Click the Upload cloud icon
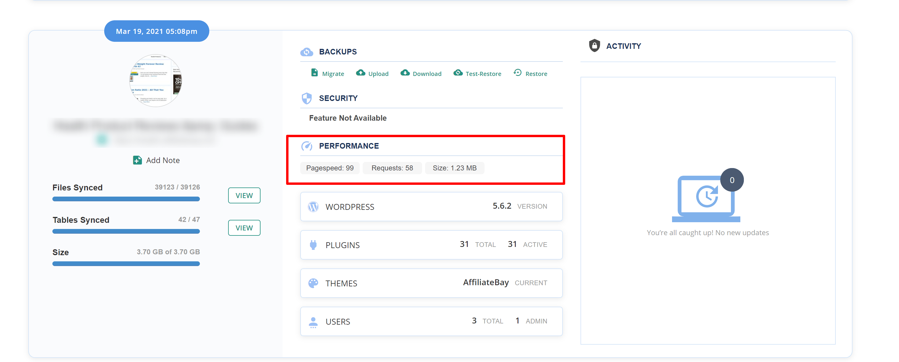Viewport: 899px width, 362px height. pyautogui.click(x=361, y=73)
